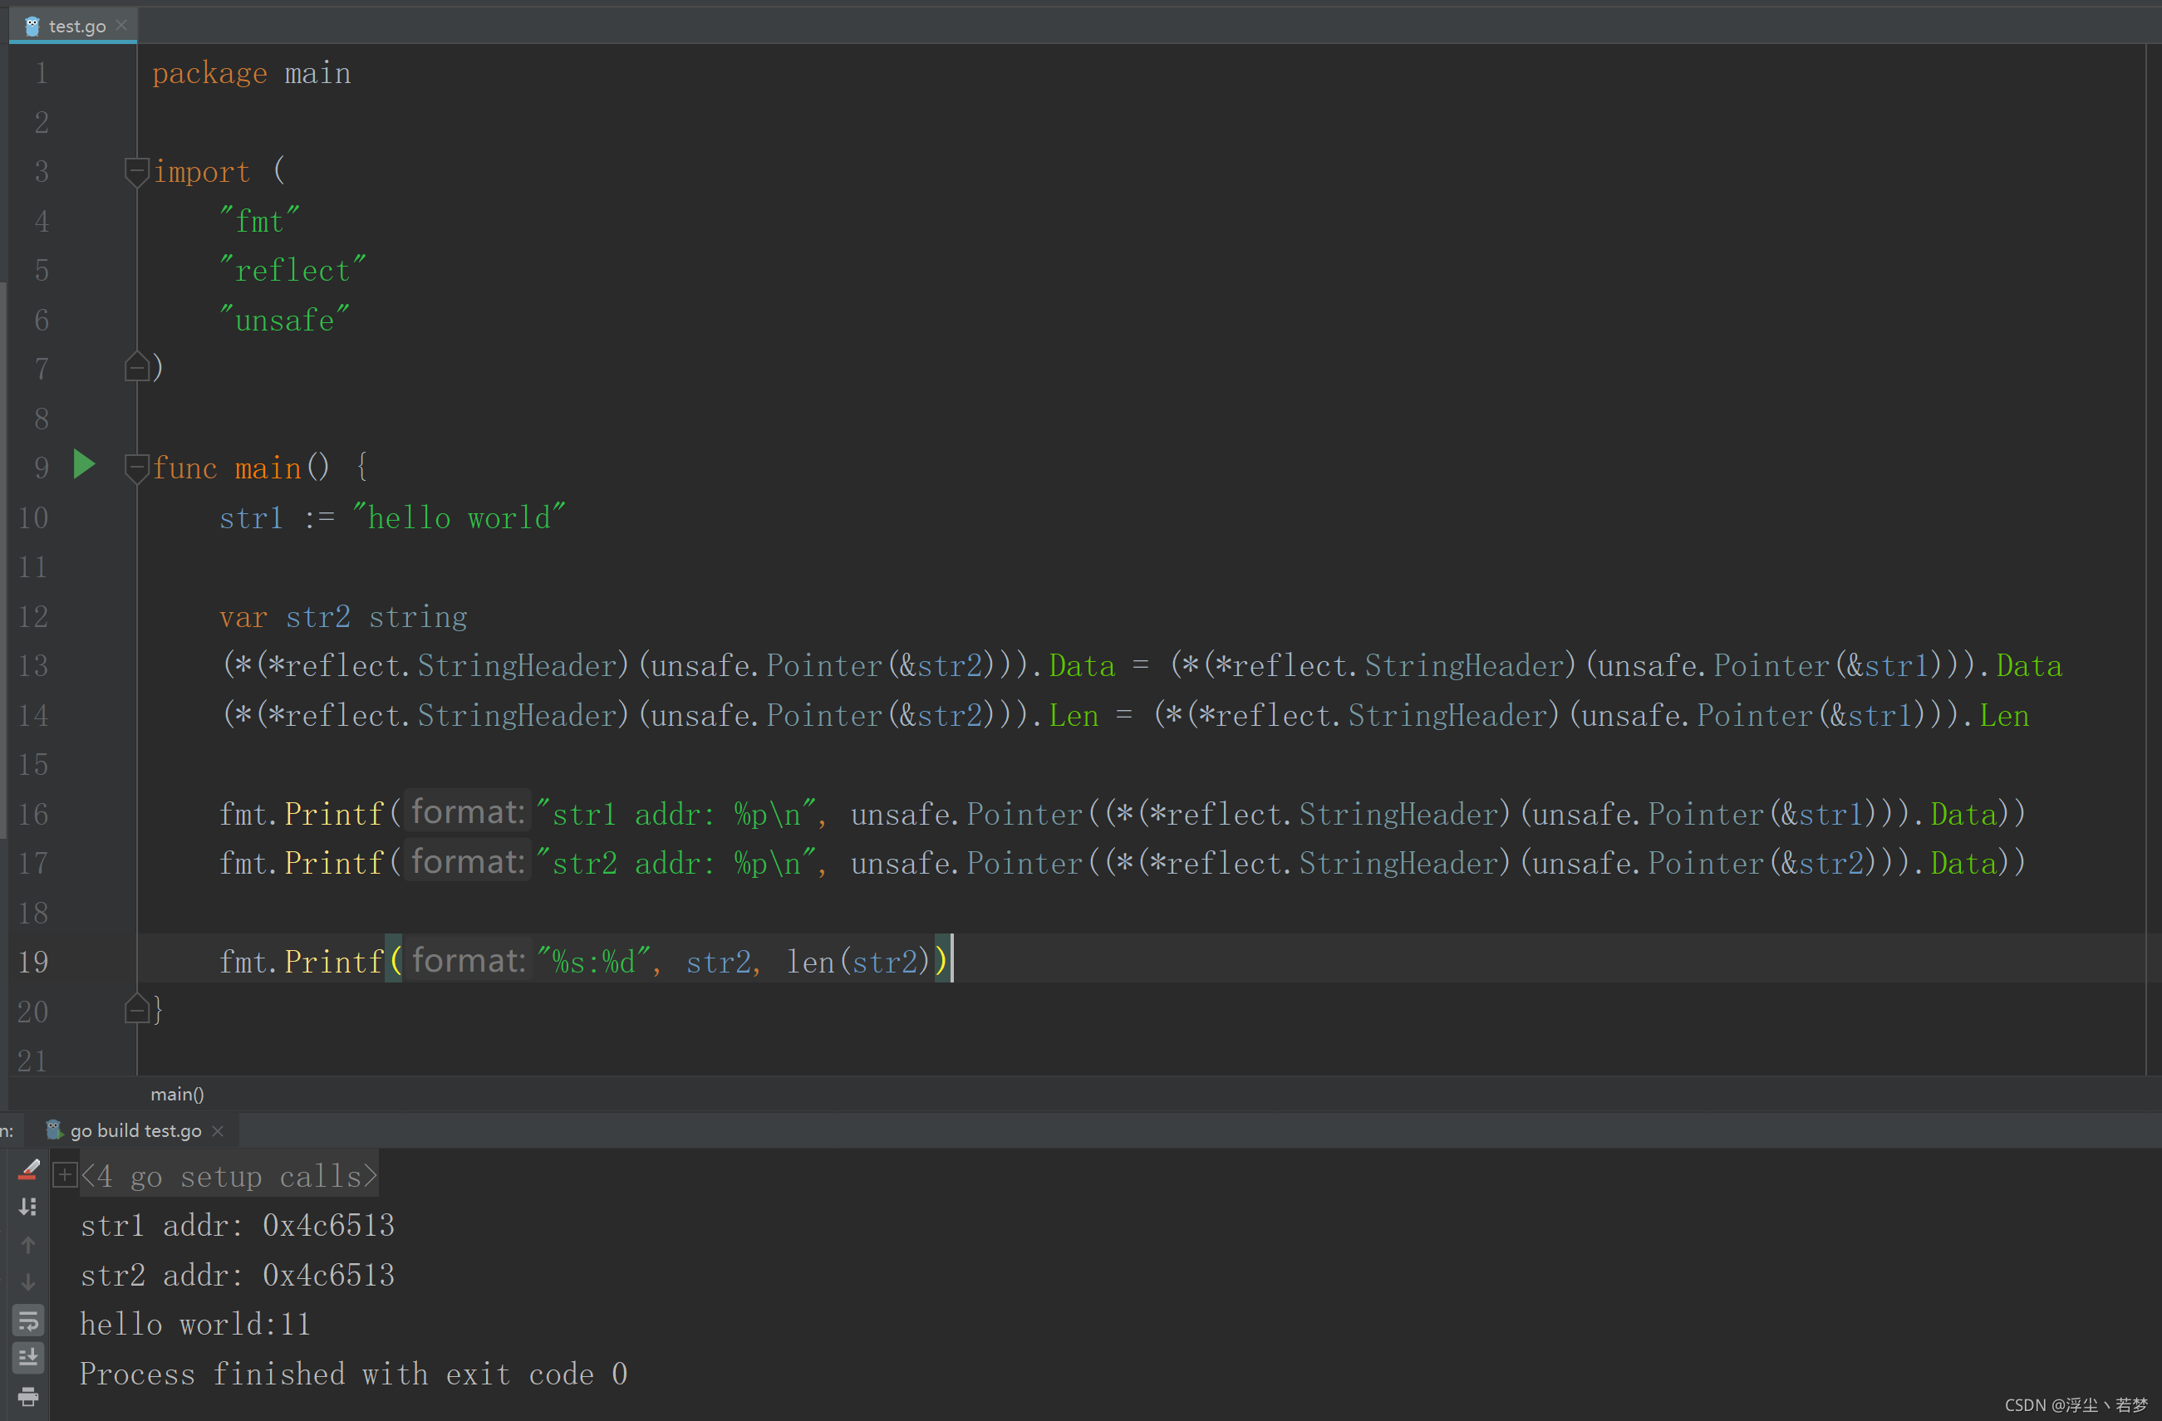Click the sort down icon in run toolbar
This screenshot has width=2162, height=1421.
point(28,1207)
